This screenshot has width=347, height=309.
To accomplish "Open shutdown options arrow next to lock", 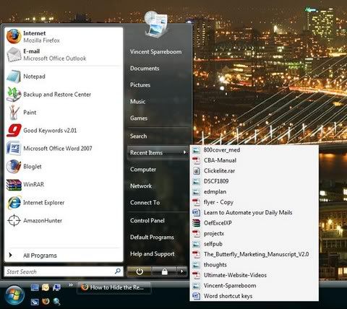I will pos(181,271).
